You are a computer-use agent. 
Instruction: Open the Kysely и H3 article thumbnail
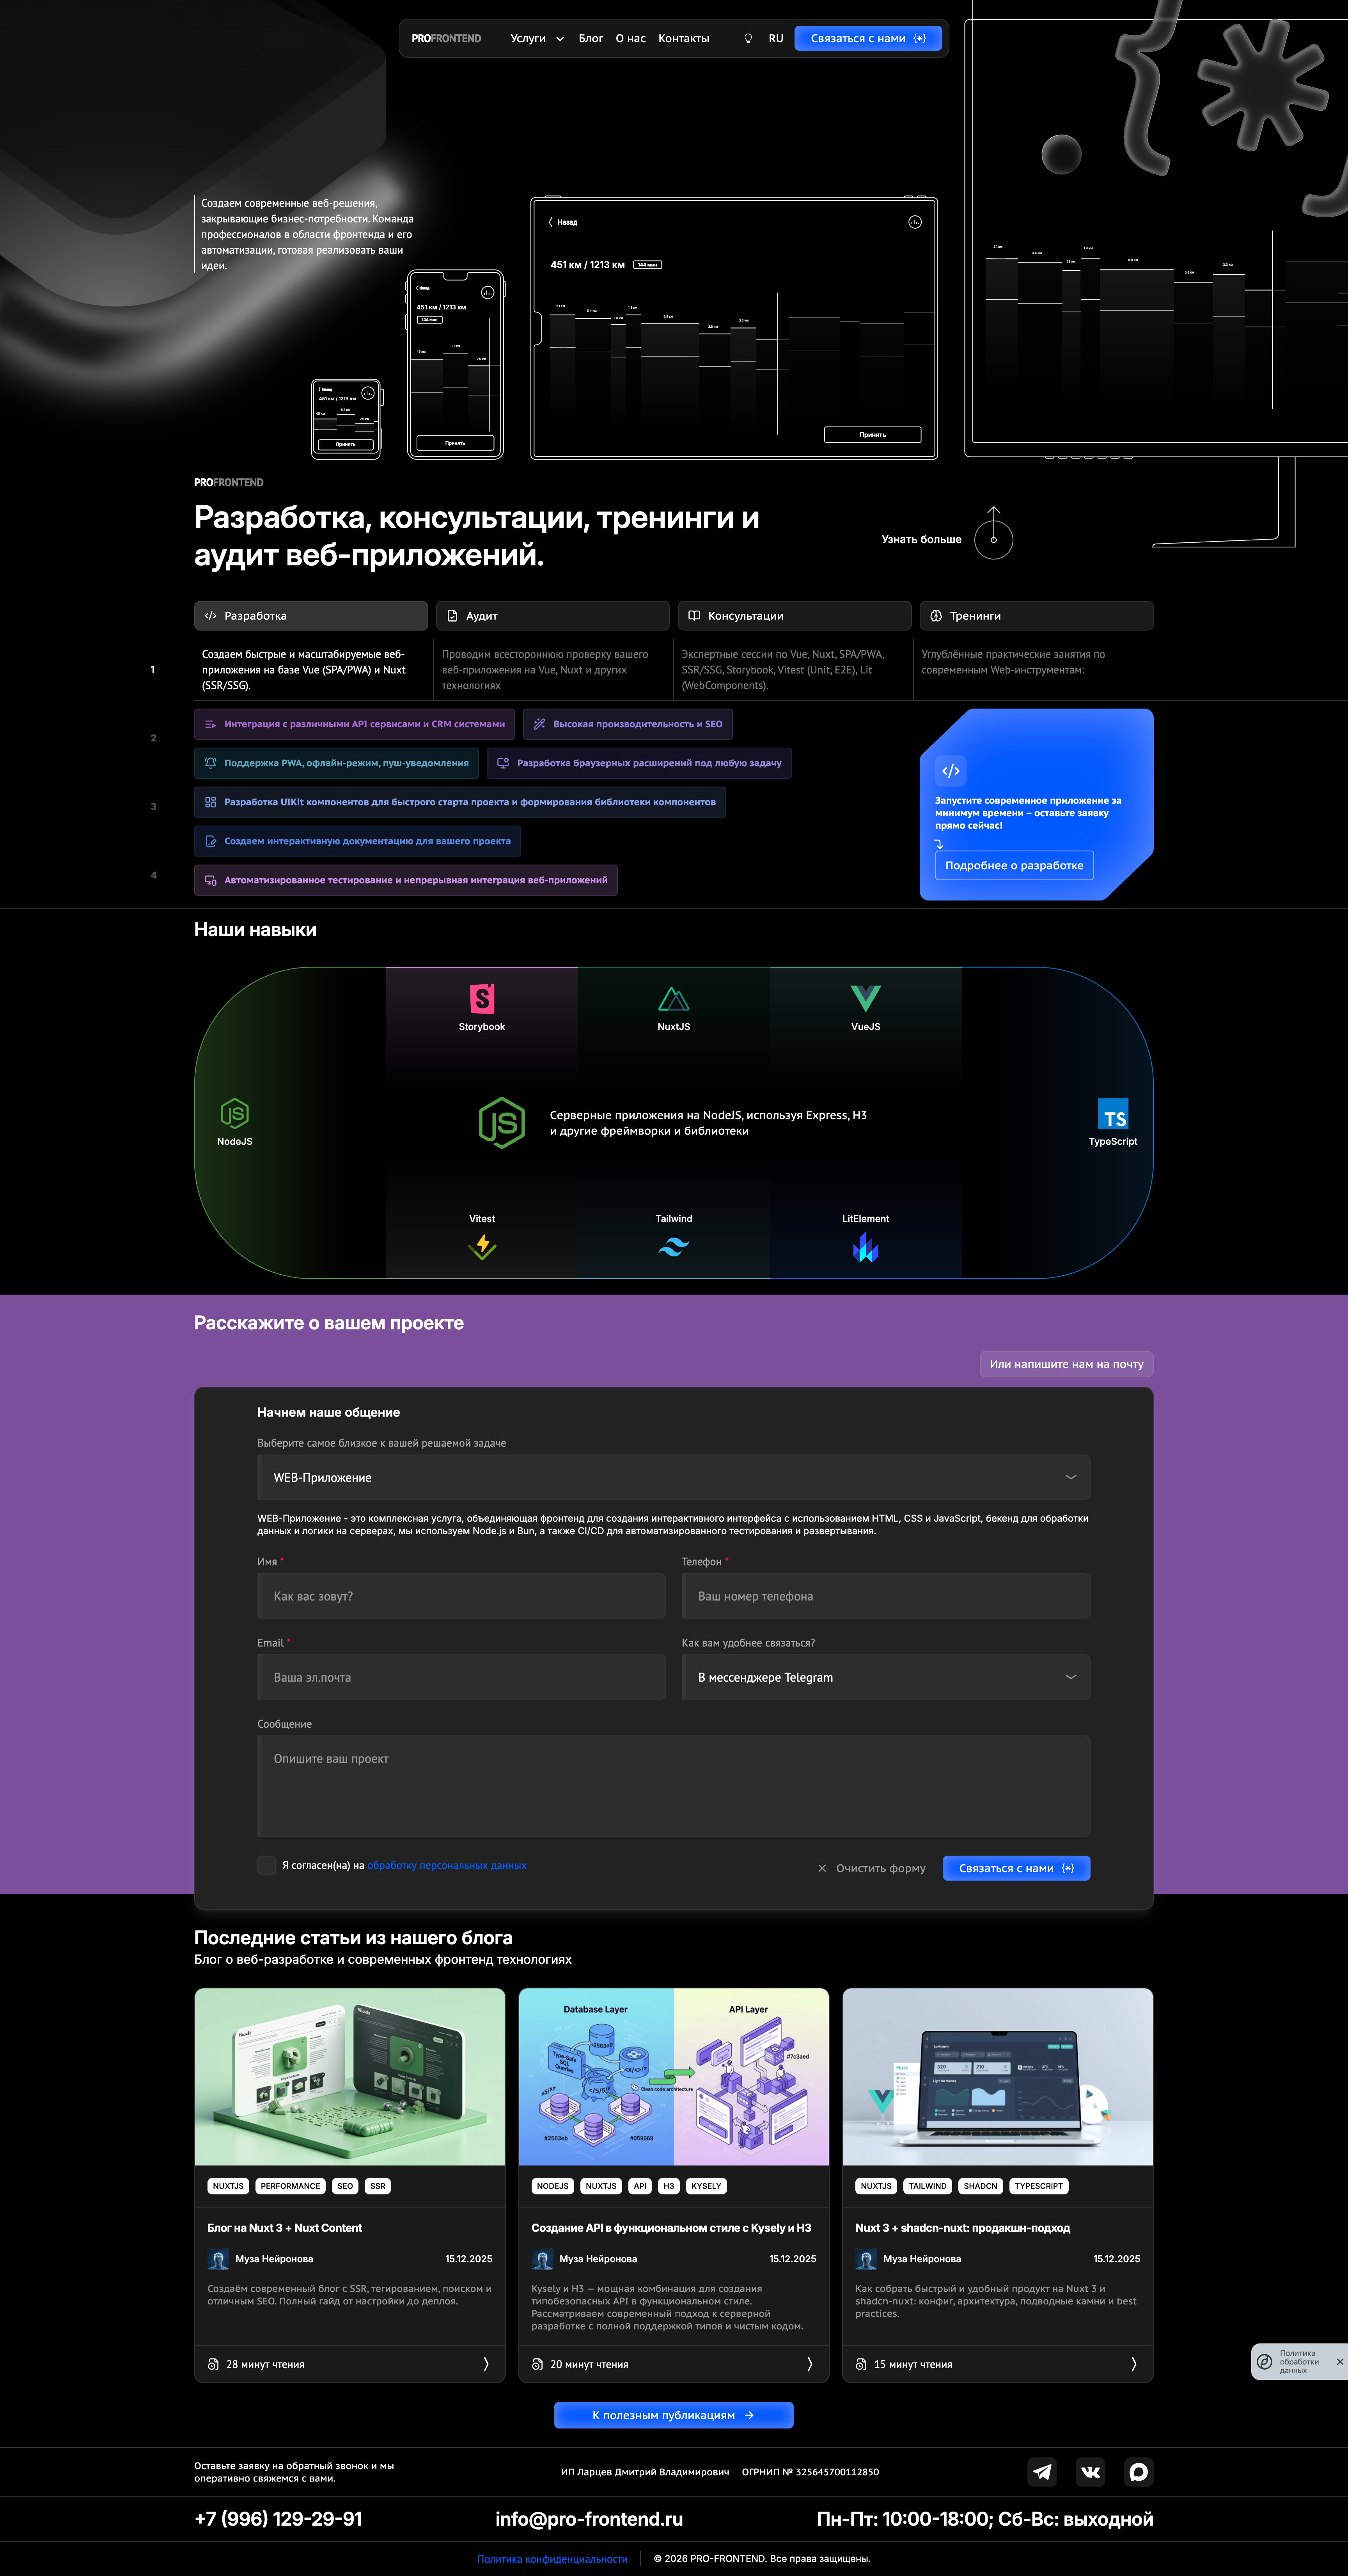(x=674, y=2077)
